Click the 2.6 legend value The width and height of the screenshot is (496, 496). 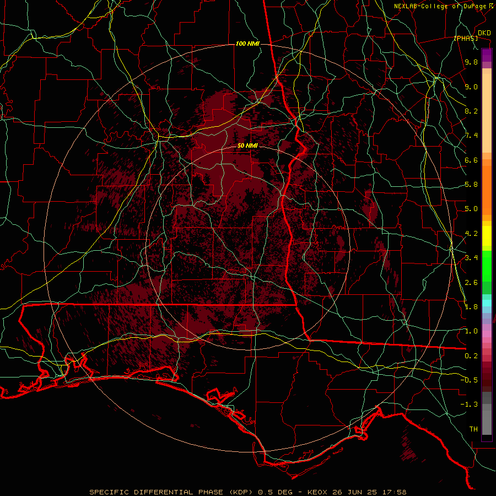coord(471,283)
